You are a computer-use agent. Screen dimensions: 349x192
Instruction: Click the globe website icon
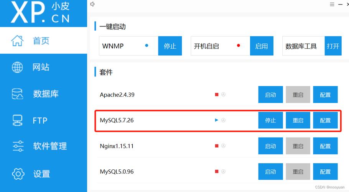[17, 67]
